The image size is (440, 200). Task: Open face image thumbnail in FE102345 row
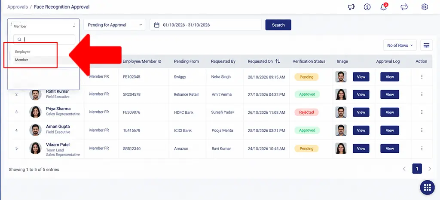click(x=341, y=77)
